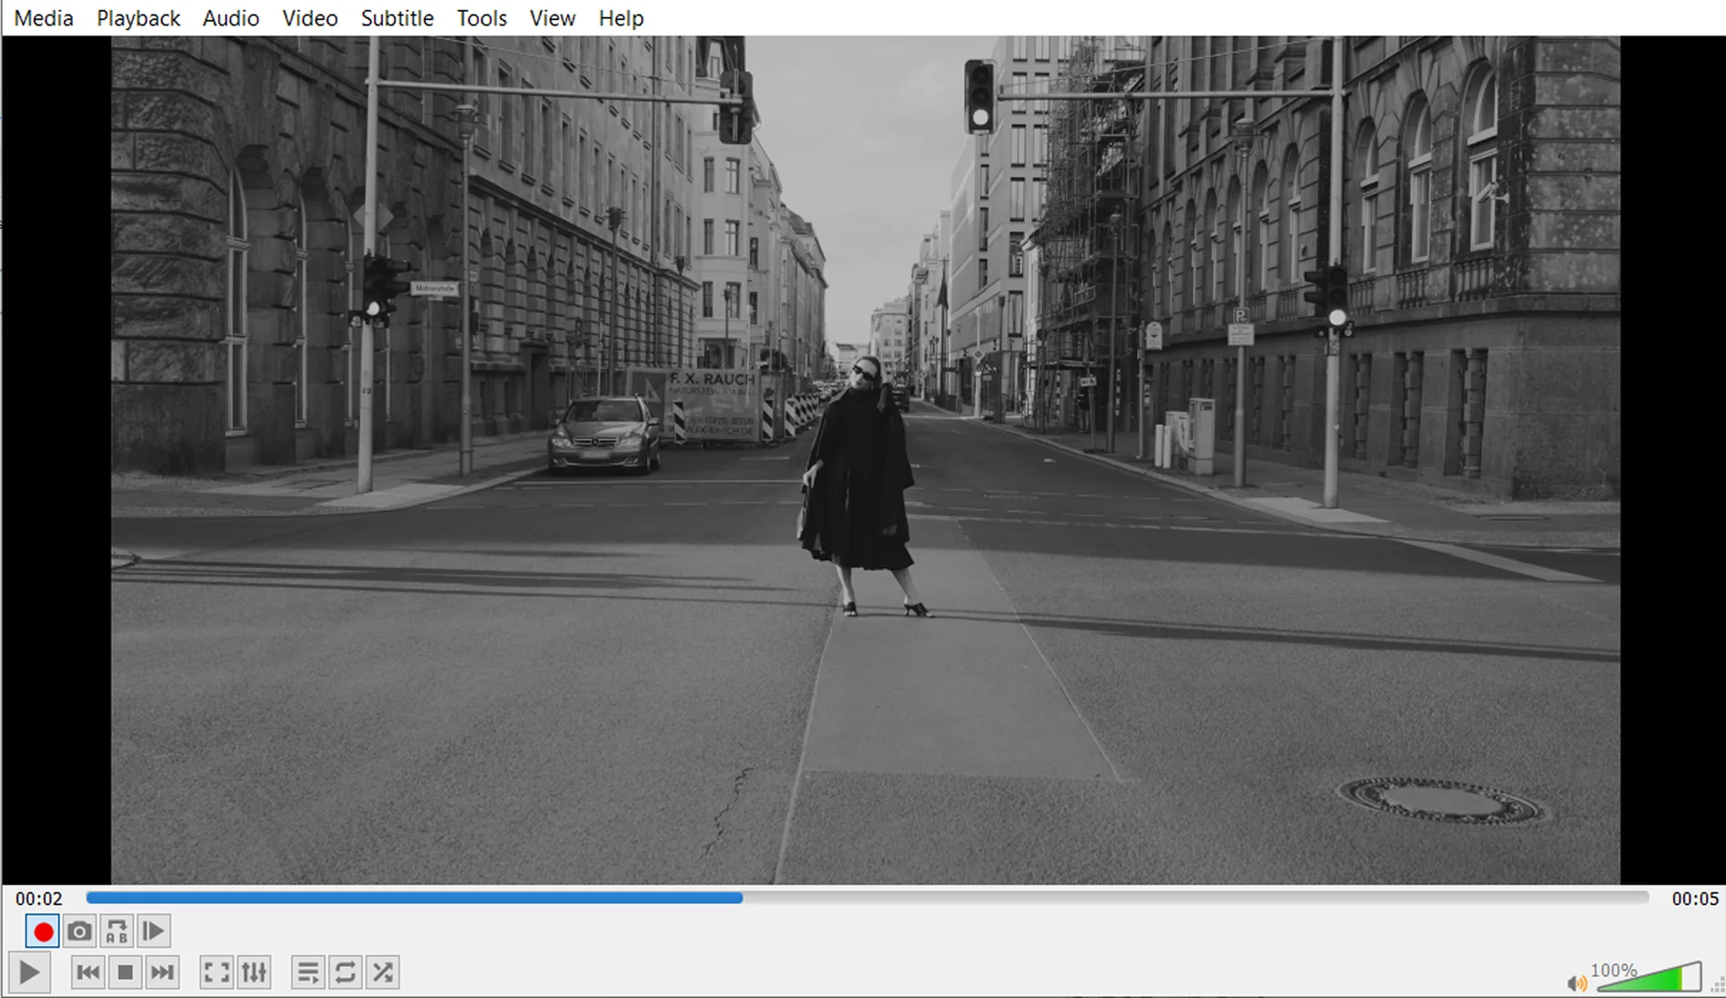
Task: Toggle the A-B loop button
Action: (x=117, y=932)
